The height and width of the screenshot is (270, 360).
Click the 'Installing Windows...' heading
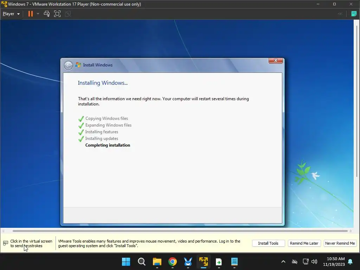coord(103,83)
